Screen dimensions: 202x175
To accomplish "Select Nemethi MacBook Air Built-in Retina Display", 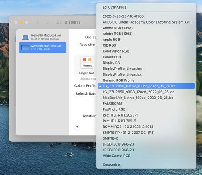I will point(43,37).
